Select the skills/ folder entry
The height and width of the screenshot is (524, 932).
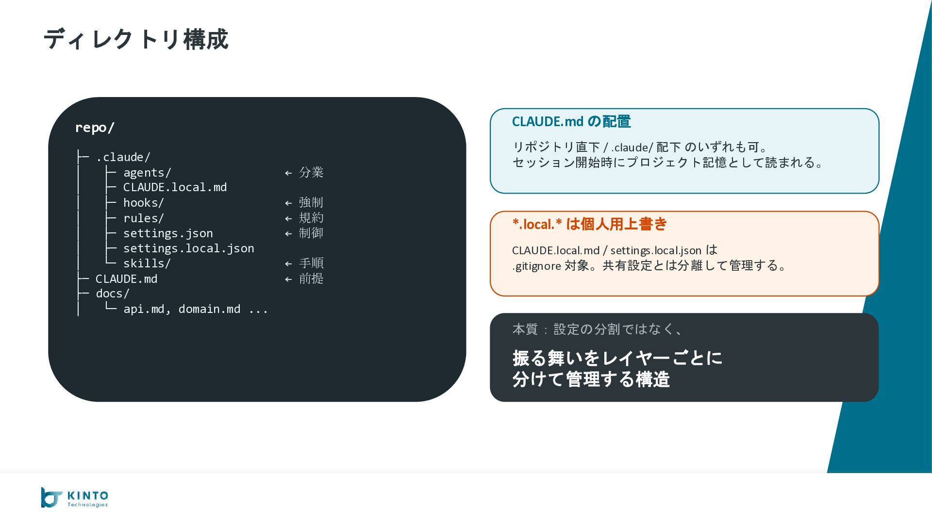(147, 263)
